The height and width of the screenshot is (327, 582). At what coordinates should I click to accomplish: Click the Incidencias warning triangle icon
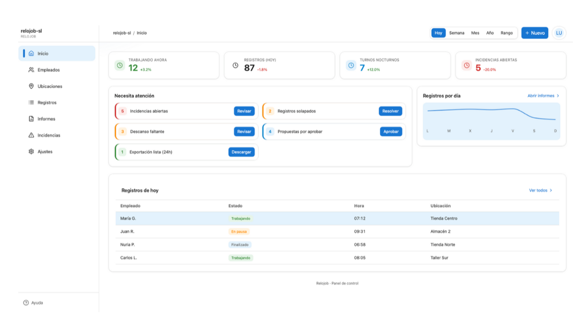coord(32,135)
